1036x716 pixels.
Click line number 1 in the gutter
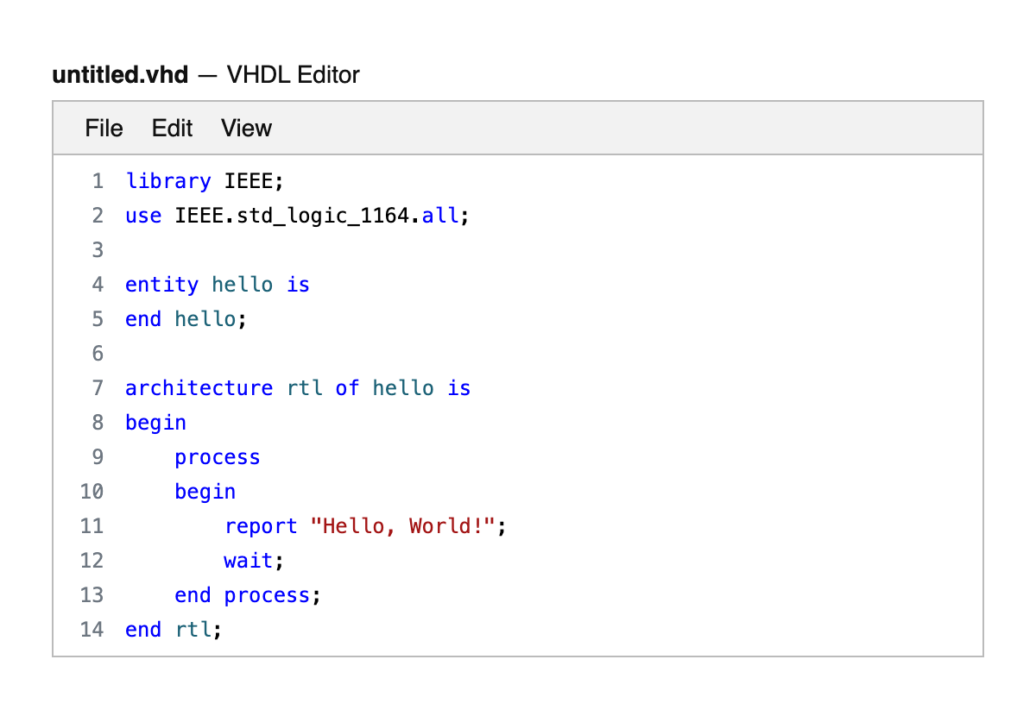pyautogui.click(x=98, y=180)
